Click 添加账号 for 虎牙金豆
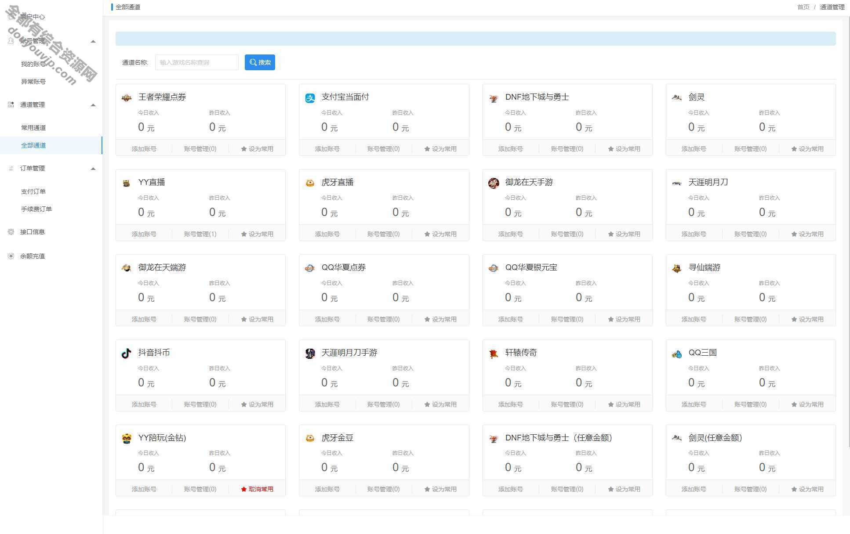850x534 pixels. click(x=327, y=489)
